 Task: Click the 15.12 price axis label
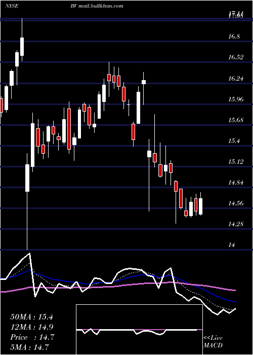point(236,162)
